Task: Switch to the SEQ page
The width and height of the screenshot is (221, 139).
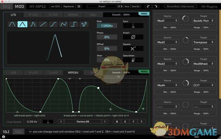Action: 6,7
